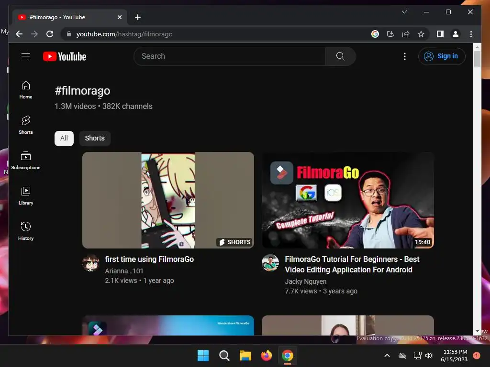Screen dimensions: 490x367
Task: Open the notification badge in tray
Action: [476, 356]
